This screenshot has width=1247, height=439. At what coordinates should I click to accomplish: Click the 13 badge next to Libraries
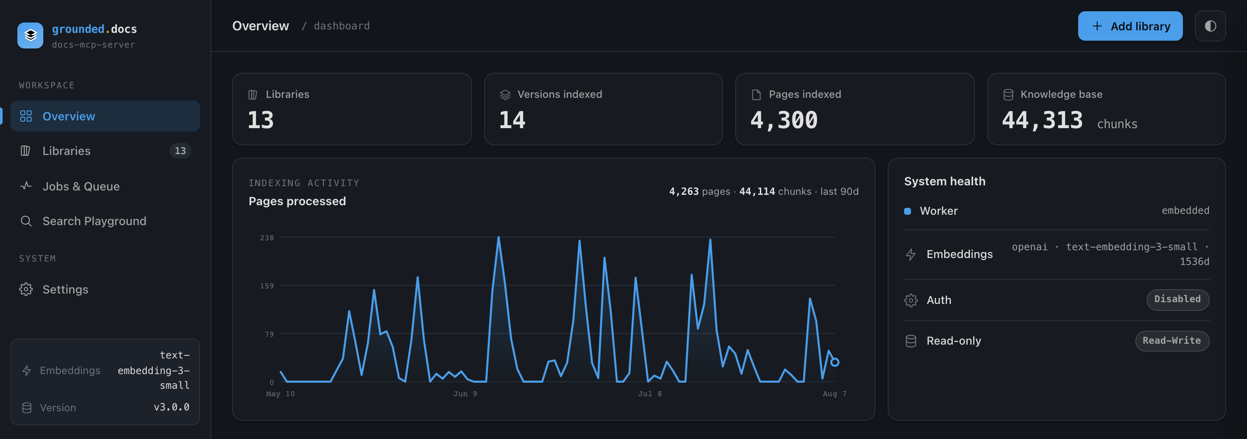point(180,151)
